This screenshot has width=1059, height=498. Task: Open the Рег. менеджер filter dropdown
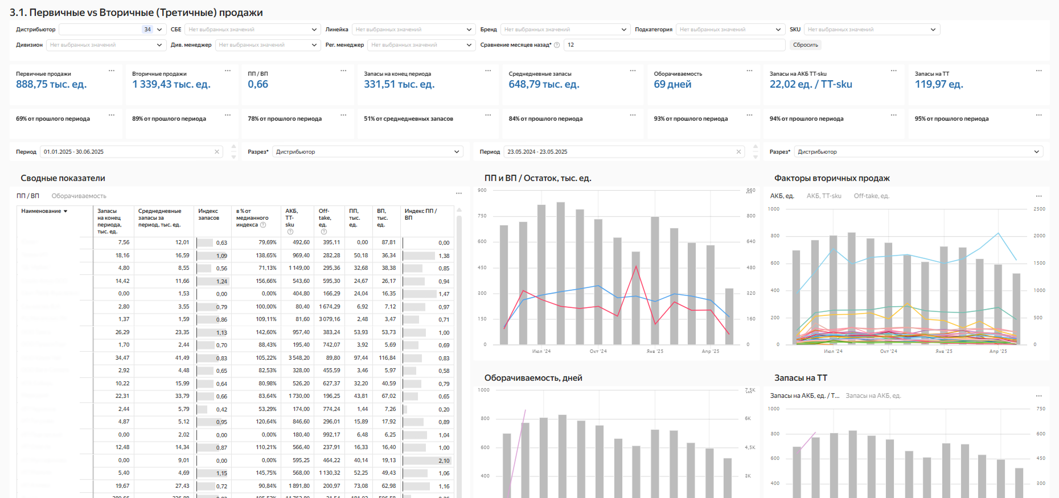pyautogui.click(x=421, y=45)
